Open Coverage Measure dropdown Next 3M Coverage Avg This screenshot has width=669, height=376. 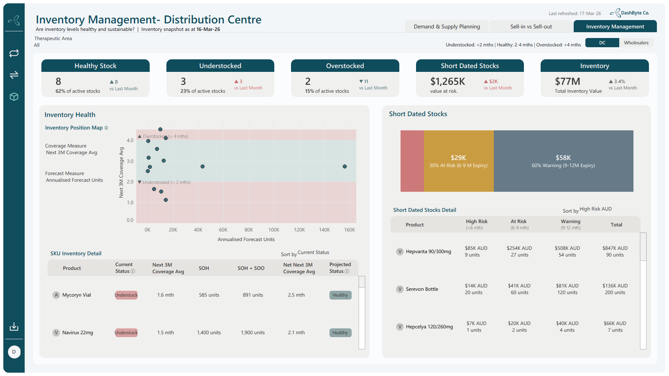71,152
